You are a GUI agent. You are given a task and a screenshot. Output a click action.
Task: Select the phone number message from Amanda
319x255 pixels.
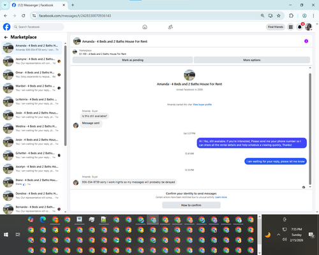[x=128, y=182]
